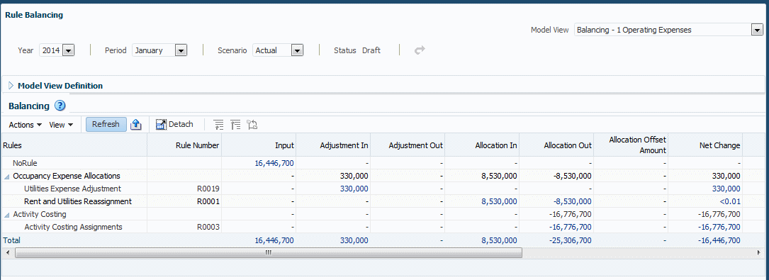Image resolution: width=769 pixels, height=280 pixels.
Task: Open the Balancing help icon
Action: click(x=60, y=106)
